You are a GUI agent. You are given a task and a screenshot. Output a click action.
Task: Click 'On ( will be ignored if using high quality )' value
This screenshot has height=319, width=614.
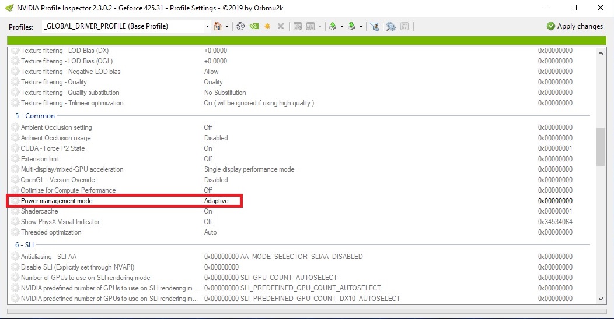(259, 103)
